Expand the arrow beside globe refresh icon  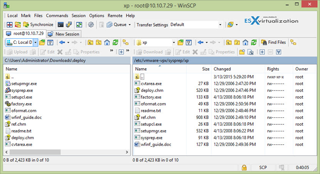click(237, 25)
